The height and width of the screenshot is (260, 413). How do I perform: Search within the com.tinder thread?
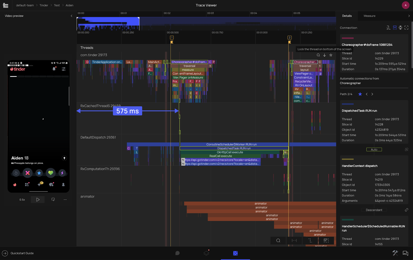coord(318,55)
